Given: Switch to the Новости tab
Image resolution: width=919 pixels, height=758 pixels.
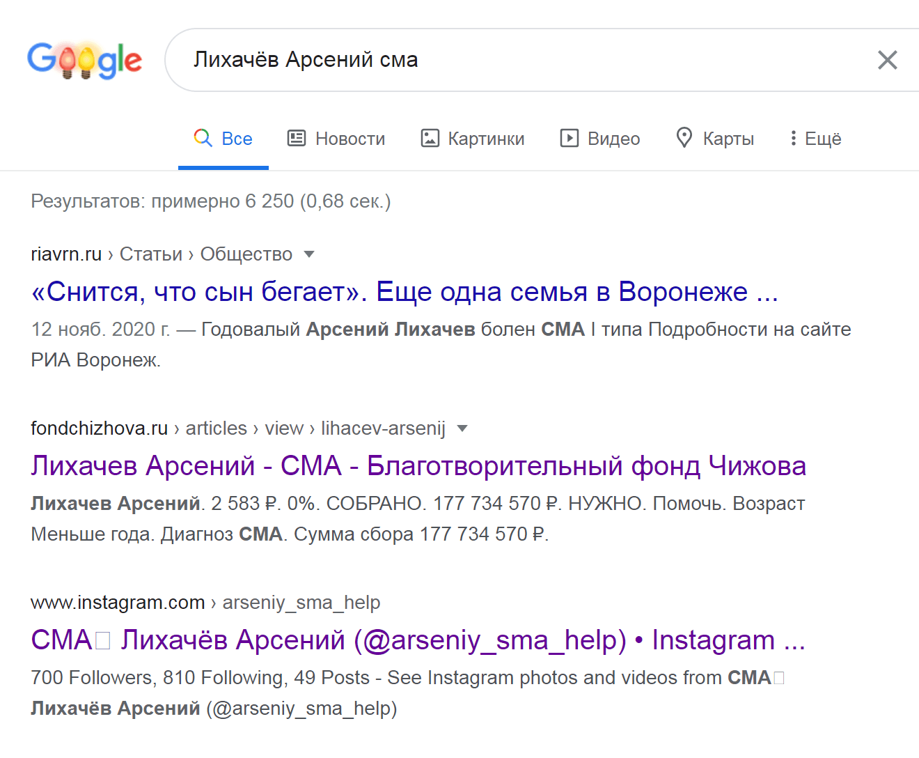Looking at the screenshot, I should coord(336,139).
